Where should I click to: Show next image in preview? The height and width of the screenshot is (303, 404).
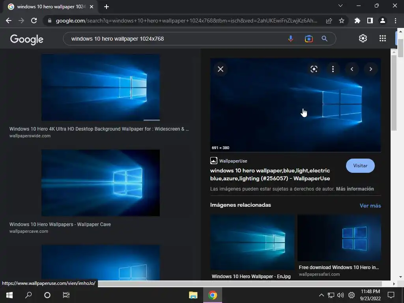(371, 69)
